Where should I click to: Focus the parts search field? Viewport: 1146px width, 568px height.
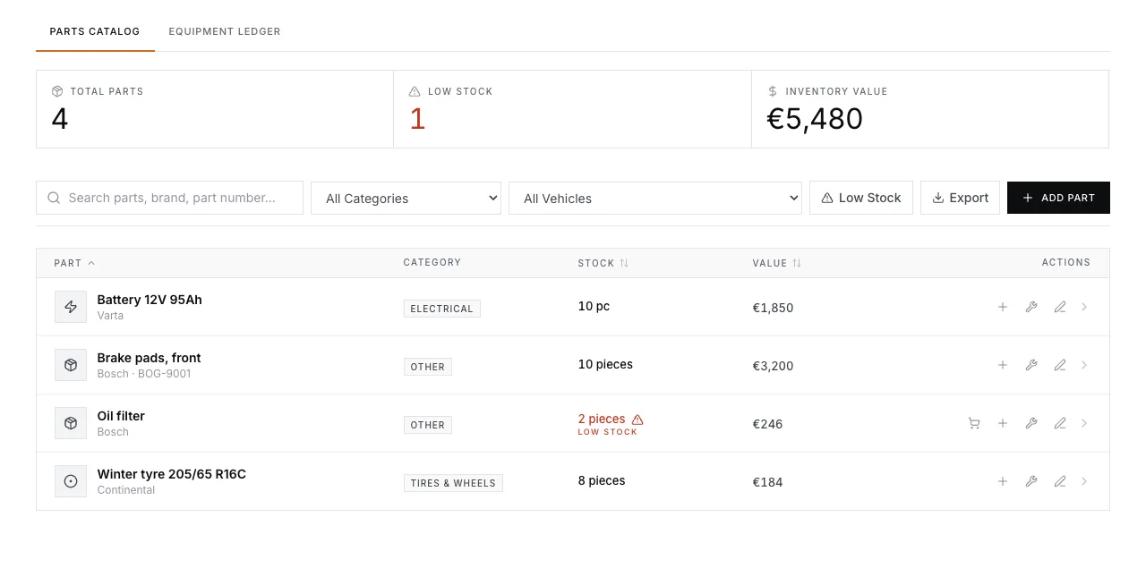tap(170, 198)
